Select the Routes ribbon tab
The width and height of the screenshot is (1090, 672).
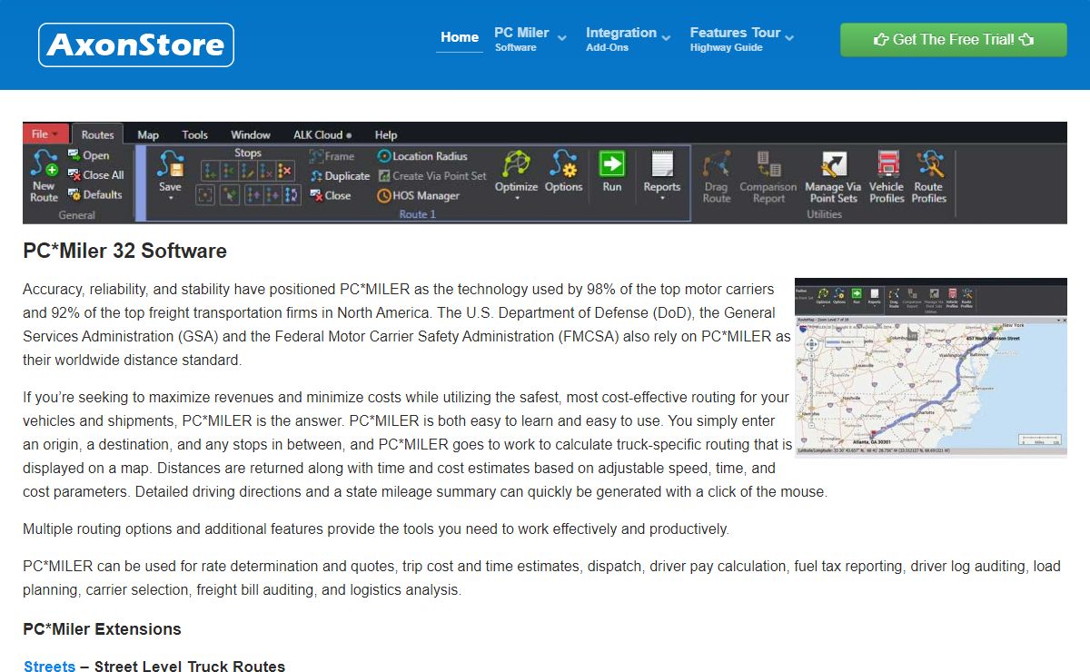[x=98, y=134]
